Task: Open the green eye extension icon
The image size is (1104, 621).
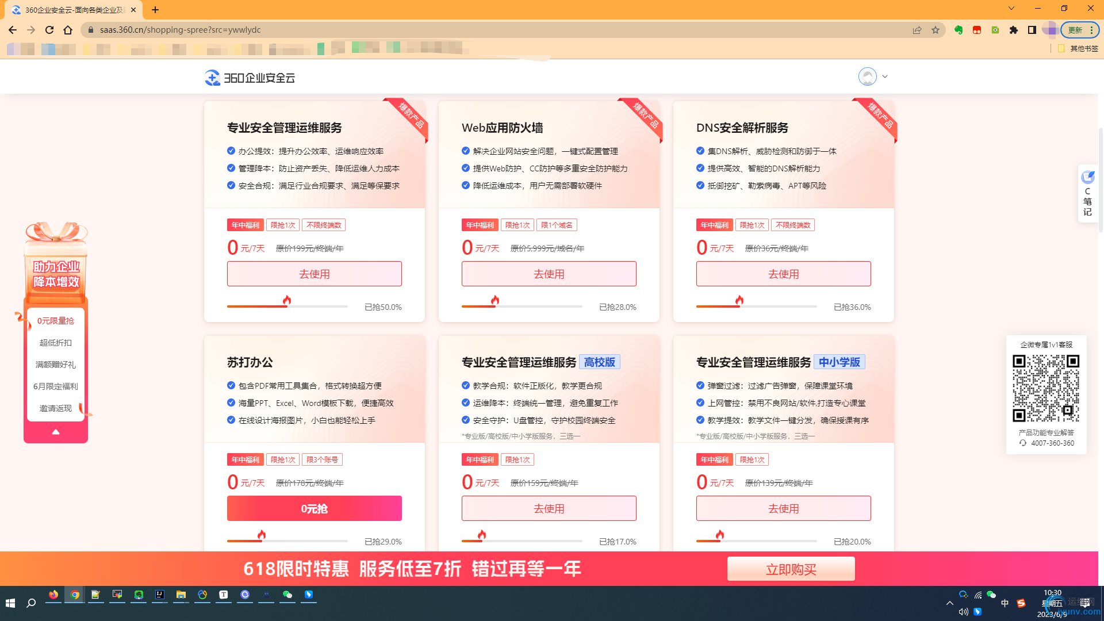Action: (x=995, y=30)
